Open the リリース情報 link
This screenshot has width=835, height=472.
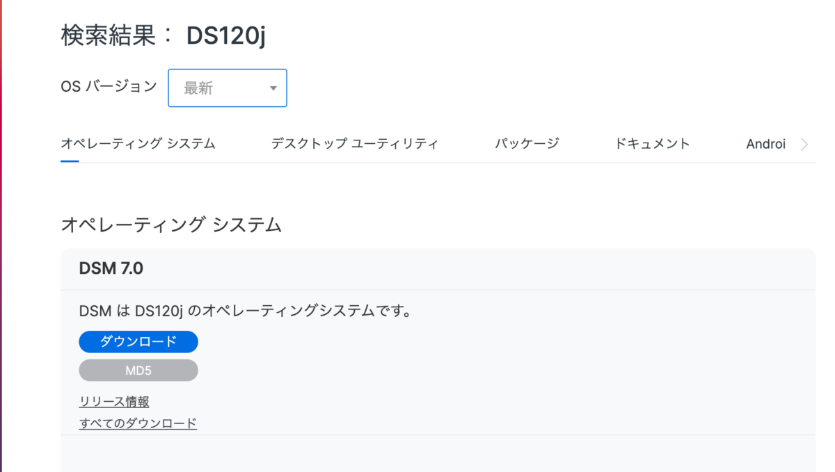(114, 402)
